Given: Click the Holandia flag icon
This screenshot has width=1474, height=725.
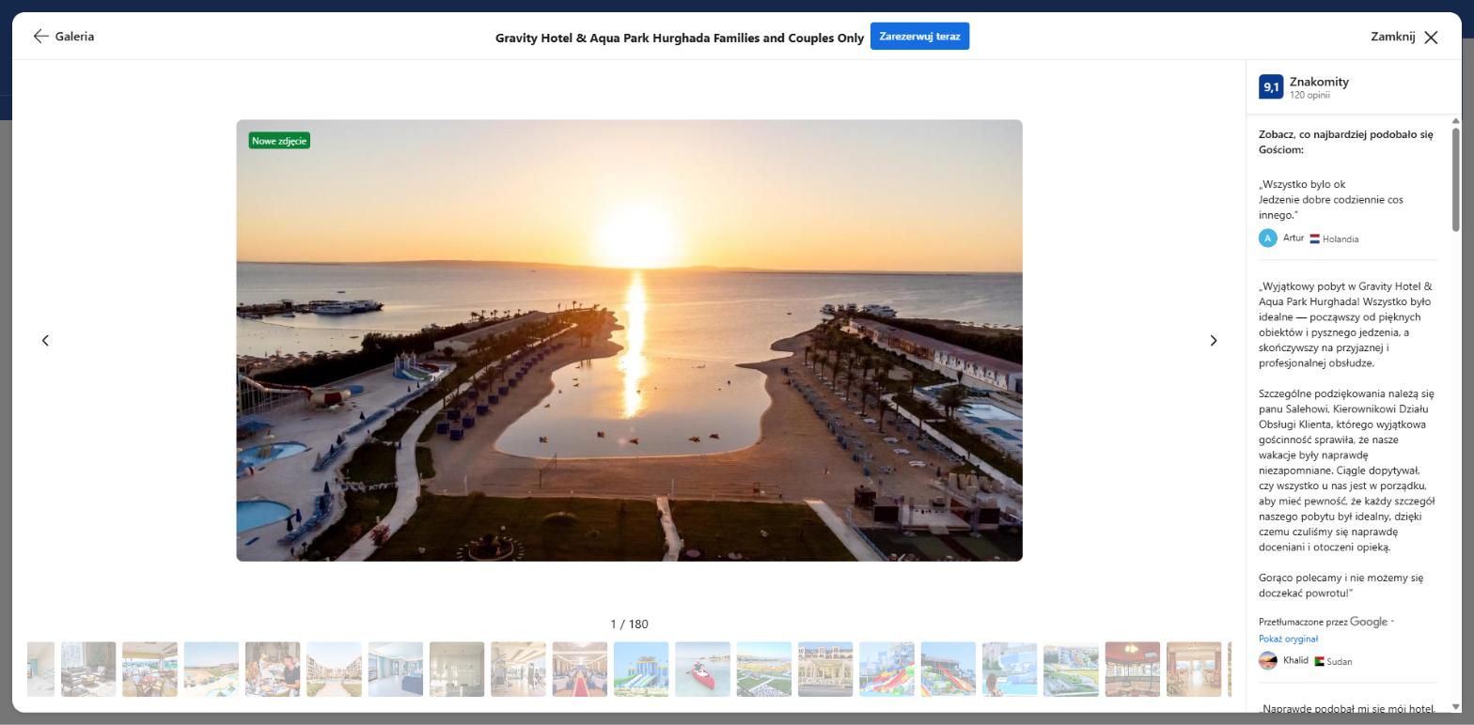Looking at the screenshot, I should pos(1315,239).
